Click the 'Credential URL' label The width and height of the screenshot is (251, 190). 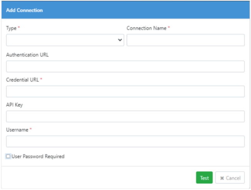[x=22, y=80]
